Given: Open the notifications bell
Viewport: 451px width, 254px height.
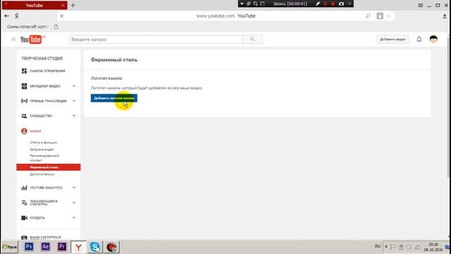Looking at the screenshot, I should (419, 40).
